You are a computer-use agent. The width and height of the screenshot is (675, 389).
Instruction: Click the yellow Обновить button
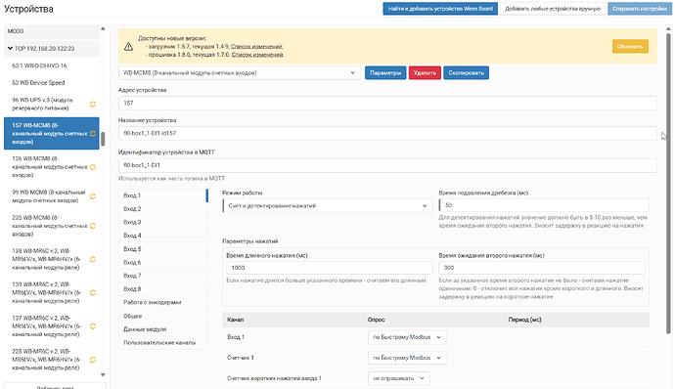point(630,47)
